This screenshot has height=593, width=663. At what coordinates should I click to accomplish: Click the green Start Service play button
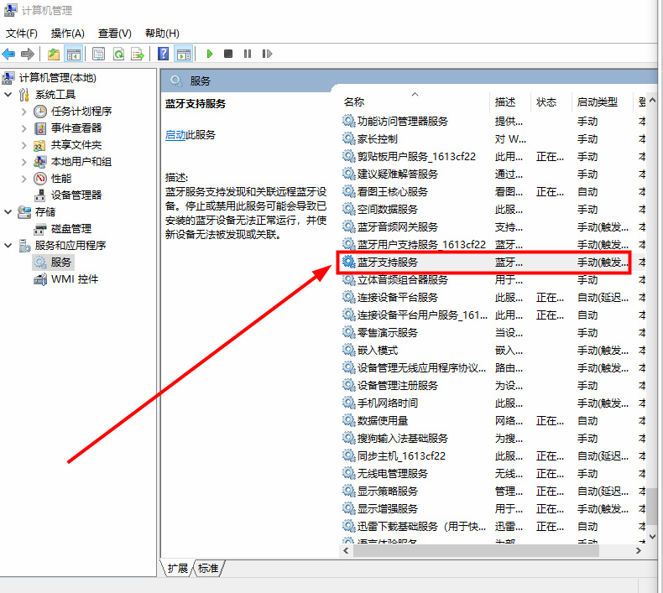pos(210,54)
